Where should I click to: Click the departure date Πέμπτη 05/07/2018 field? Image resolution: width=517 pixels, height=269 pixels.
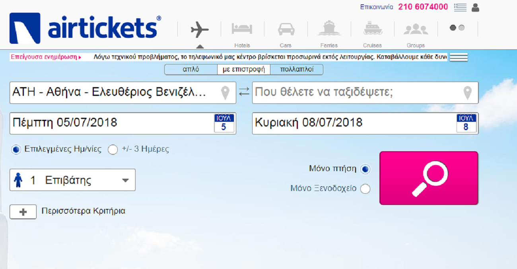tap(123, 123)
